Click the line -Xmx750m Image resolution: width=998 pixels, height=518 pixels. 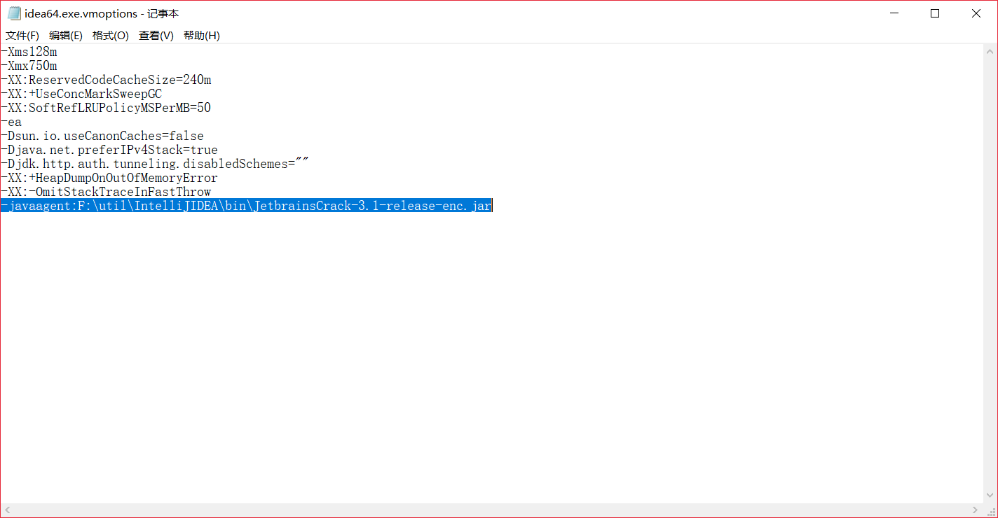pyautogui.click(x=29, y=66)
